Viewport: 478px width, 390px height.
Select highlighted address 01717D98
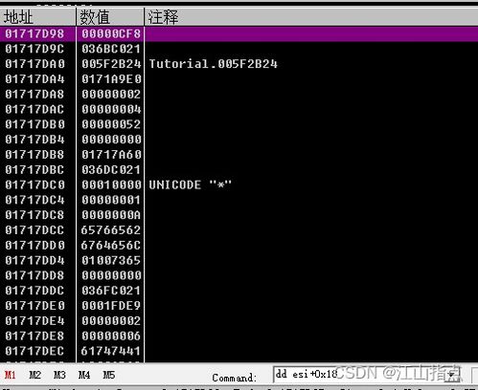34,33
